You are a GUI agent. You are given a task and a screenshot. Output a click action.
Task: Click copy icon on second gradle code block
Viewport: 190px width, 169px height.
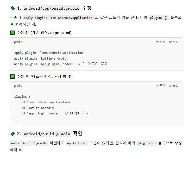coord(157,86)
